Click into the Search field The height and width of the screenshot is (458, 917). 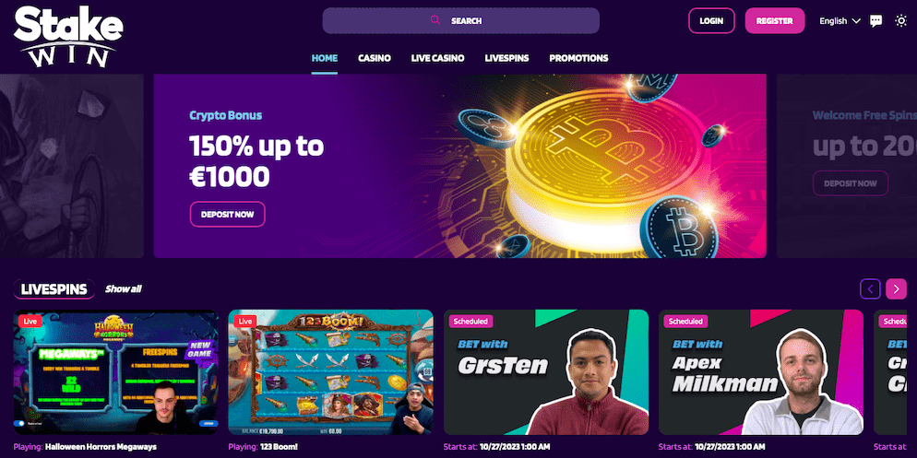(461, 20)
